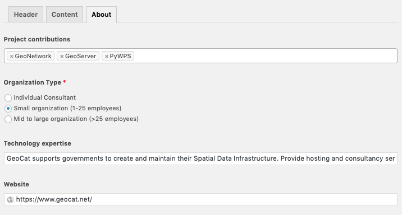The width and height of the screenshot is (402, 215).
Task: Open the Content tab
Action: [65, 15]
